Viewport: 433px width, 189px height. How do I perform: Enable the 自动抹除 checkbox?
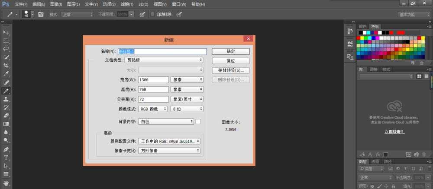tap(152, 14)
